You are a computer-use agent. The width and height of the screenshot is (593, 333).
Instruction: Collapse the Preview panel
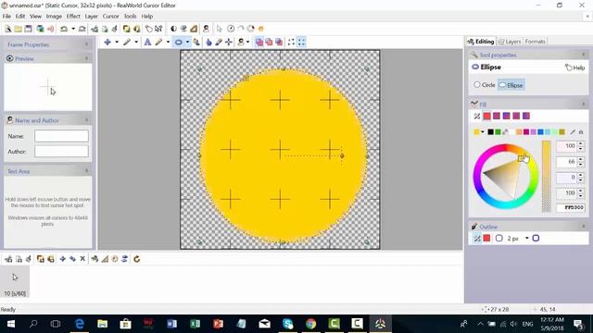pyautogui.click(x=86, y=58)
